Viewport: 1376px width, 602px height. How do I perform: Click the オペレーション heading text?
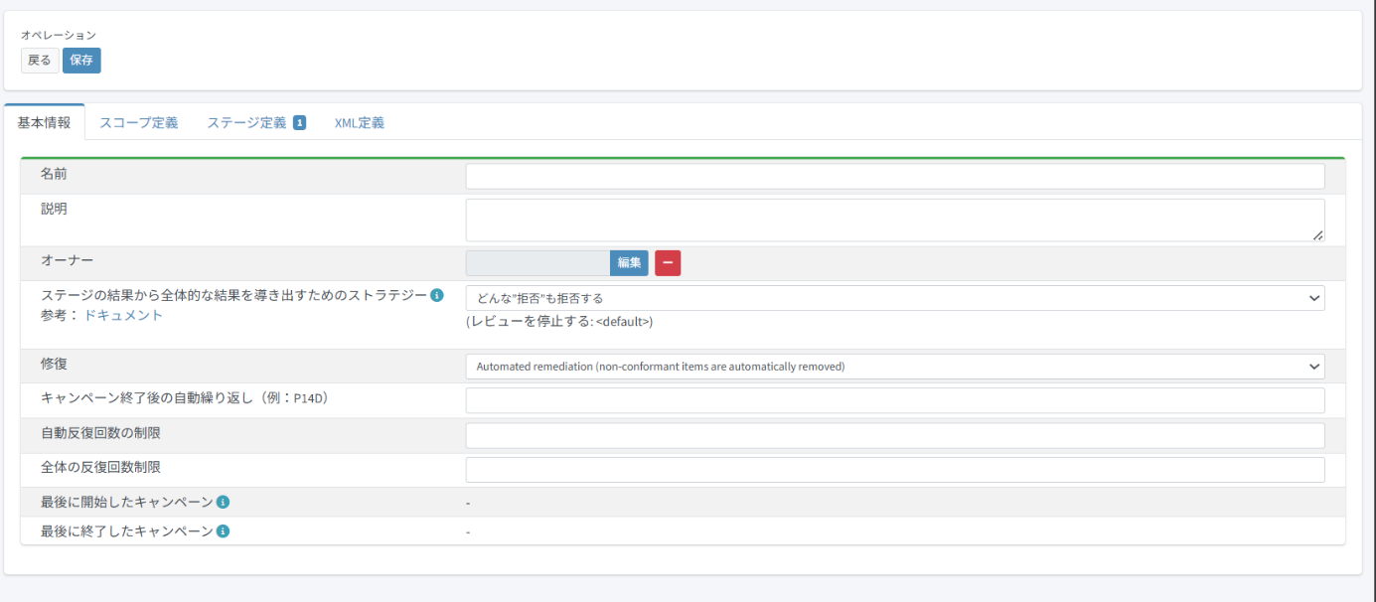[x=59, y=36]
